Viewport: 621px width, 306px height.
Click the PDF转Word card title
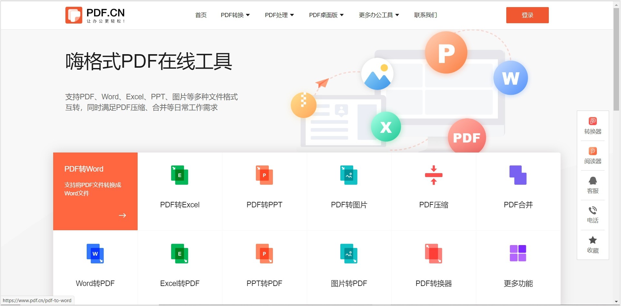point(84,169)
